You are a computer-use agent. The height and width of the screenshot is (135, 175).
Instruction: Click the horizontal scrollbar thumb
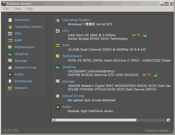tap(96, 120)
